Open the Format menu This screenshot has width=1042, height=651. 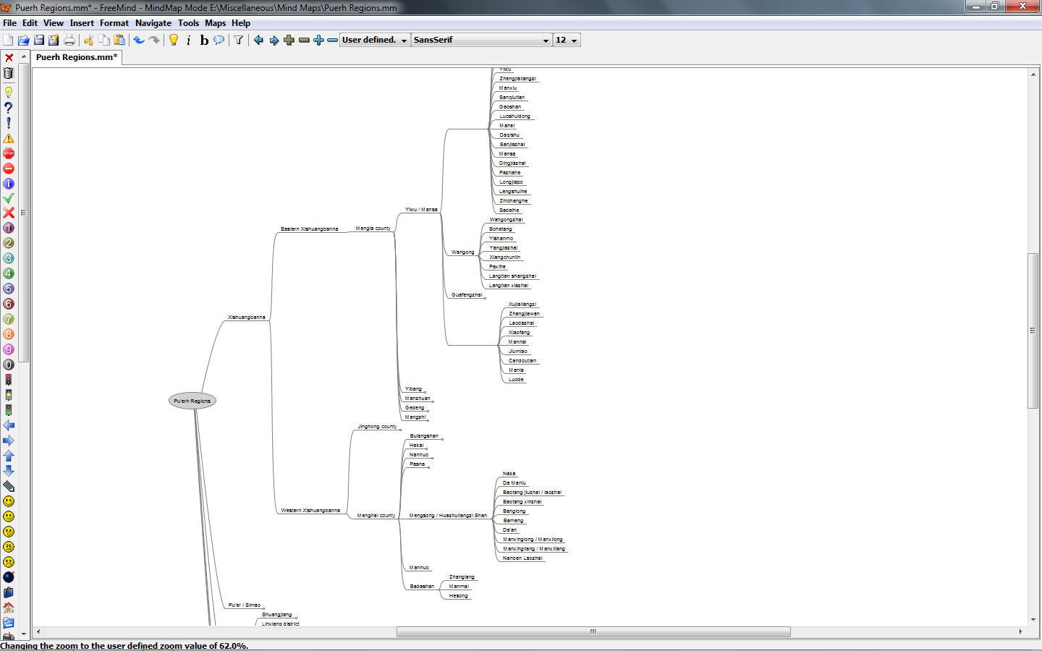(114, 23)
